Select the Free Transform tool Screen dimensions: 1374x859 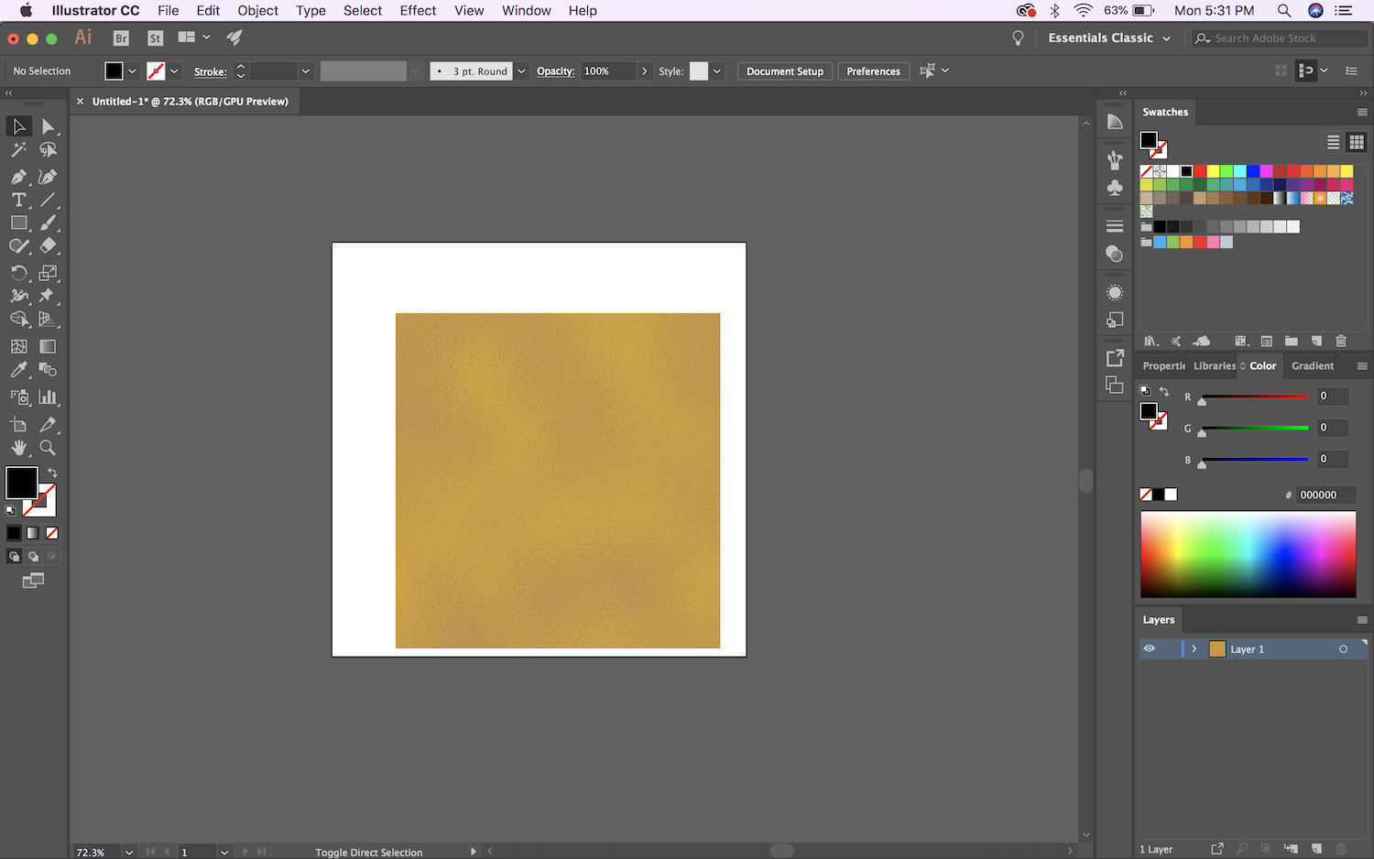(x=49, y=296)
